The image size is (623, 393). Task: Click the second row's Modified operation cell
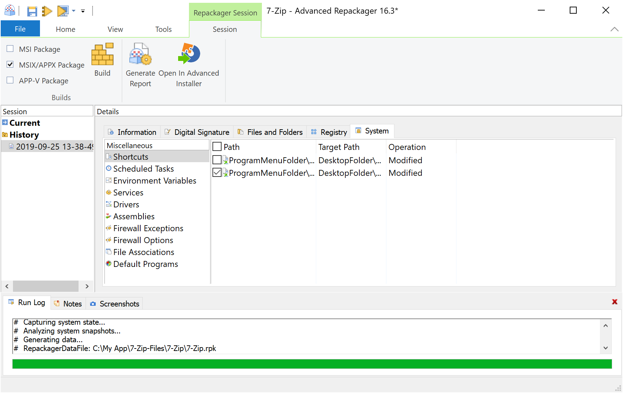405,173
